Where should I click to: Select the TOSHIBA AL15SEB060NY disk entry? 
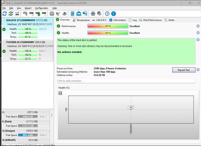tap(28, 51)
